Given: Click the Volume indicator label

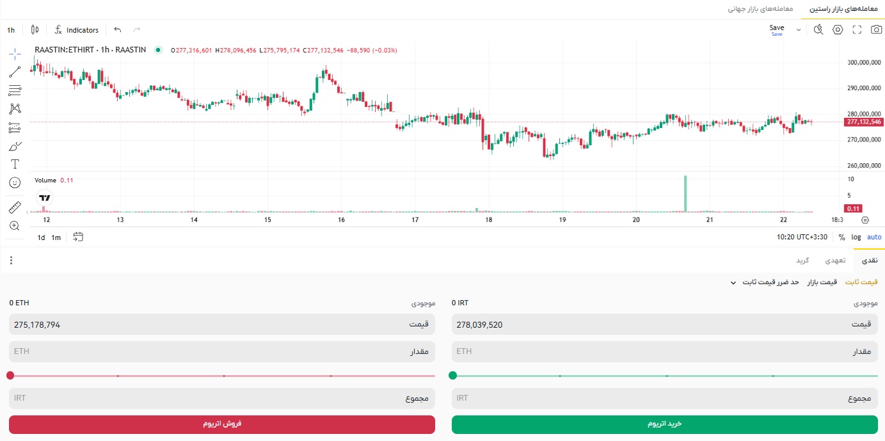Looking at the screenshot, I should (45, 180).
